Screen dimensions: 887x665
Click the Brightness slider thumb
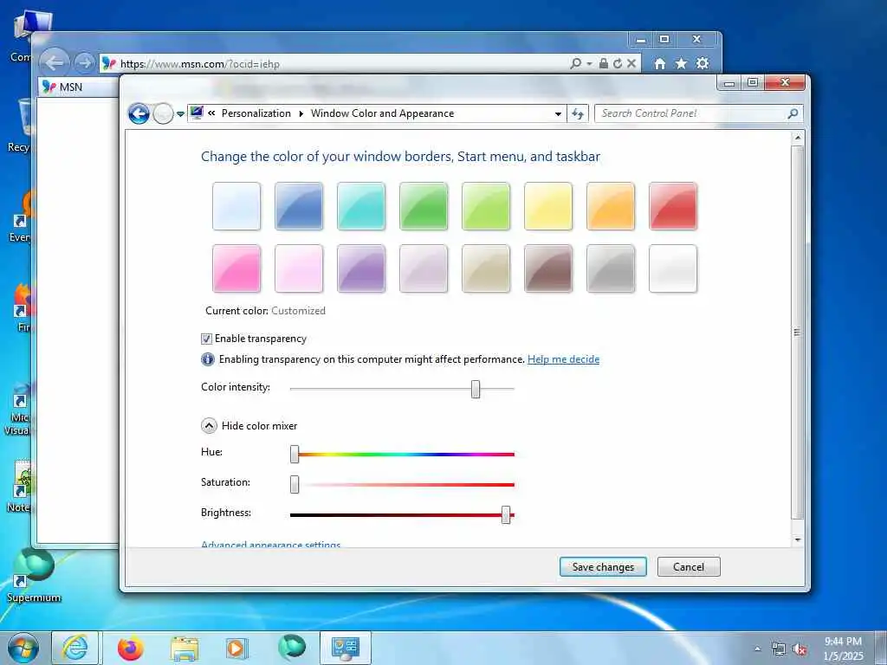click(506, 514)
